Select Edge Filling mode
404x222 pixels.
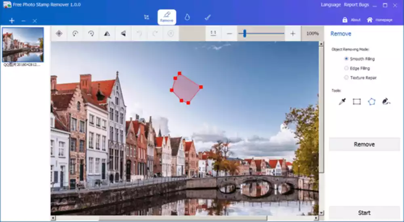pos(357,68)
